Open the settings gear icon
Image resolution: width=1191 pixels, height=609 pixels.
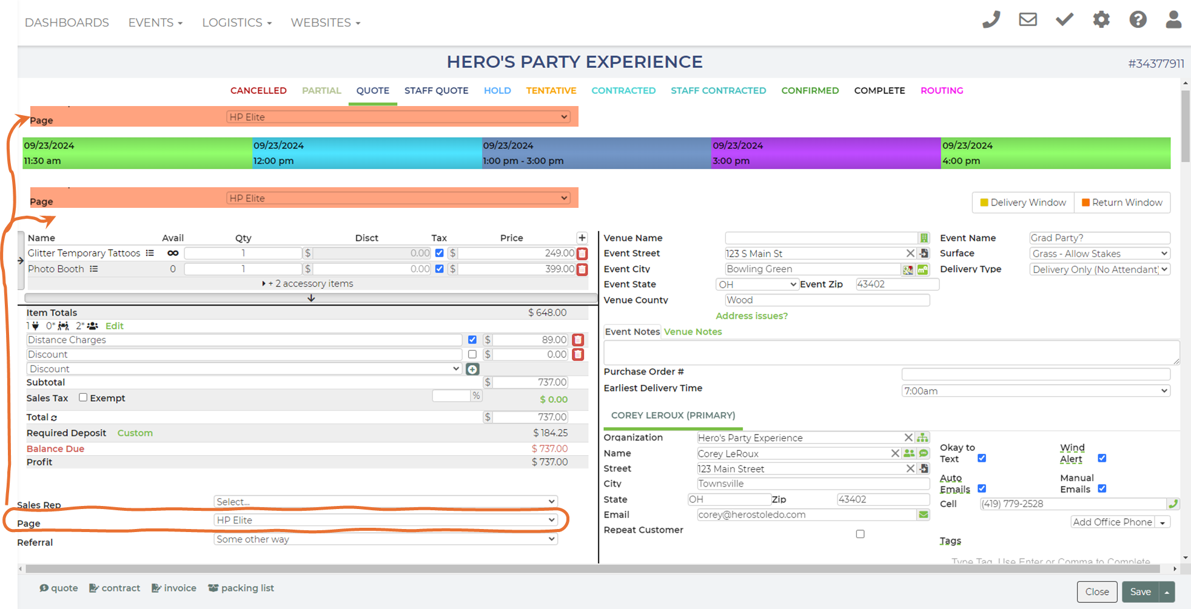(1101, 20)
